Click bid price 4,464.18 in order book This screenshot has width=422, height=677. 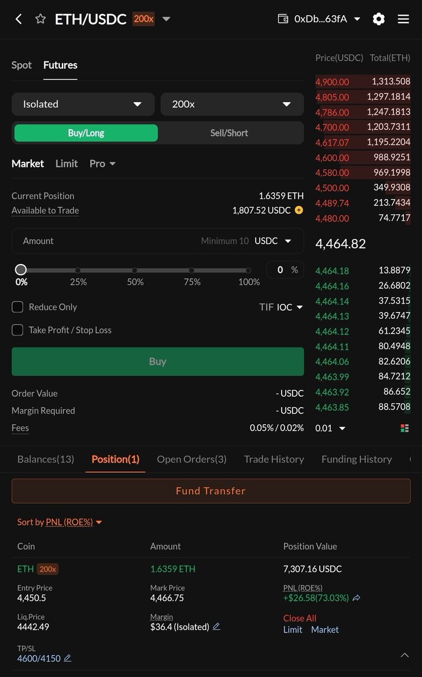click(332, 271)
